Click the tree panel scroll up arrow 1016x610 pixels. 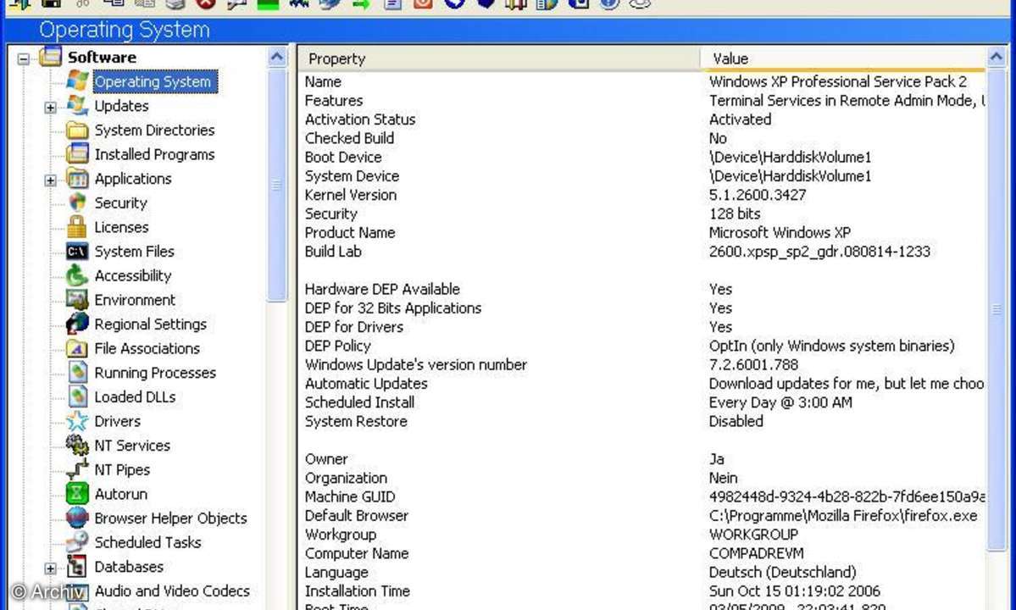[277, 57]
